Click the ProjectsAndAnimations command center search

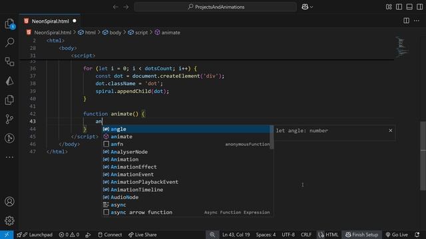216,7
